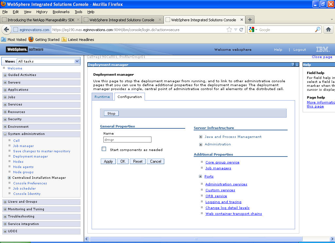Image resolution: width=335 pixels, height=243 pixels.
Task: Open the Job managers link
Action: [218, 168]
